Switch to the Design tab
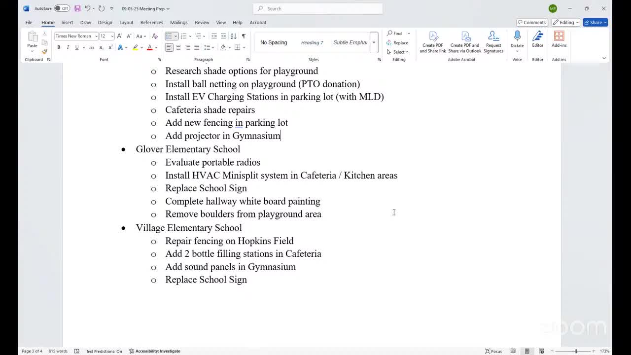 pos(105,22)
